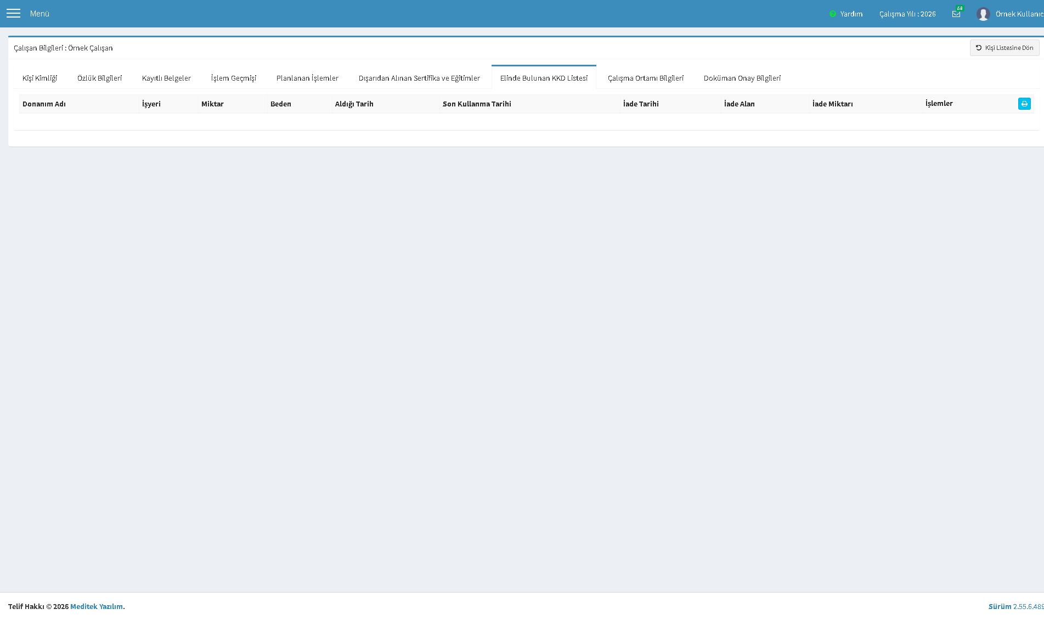
Task: Click the blue print icon in table header
Action: click(1024, 104)
